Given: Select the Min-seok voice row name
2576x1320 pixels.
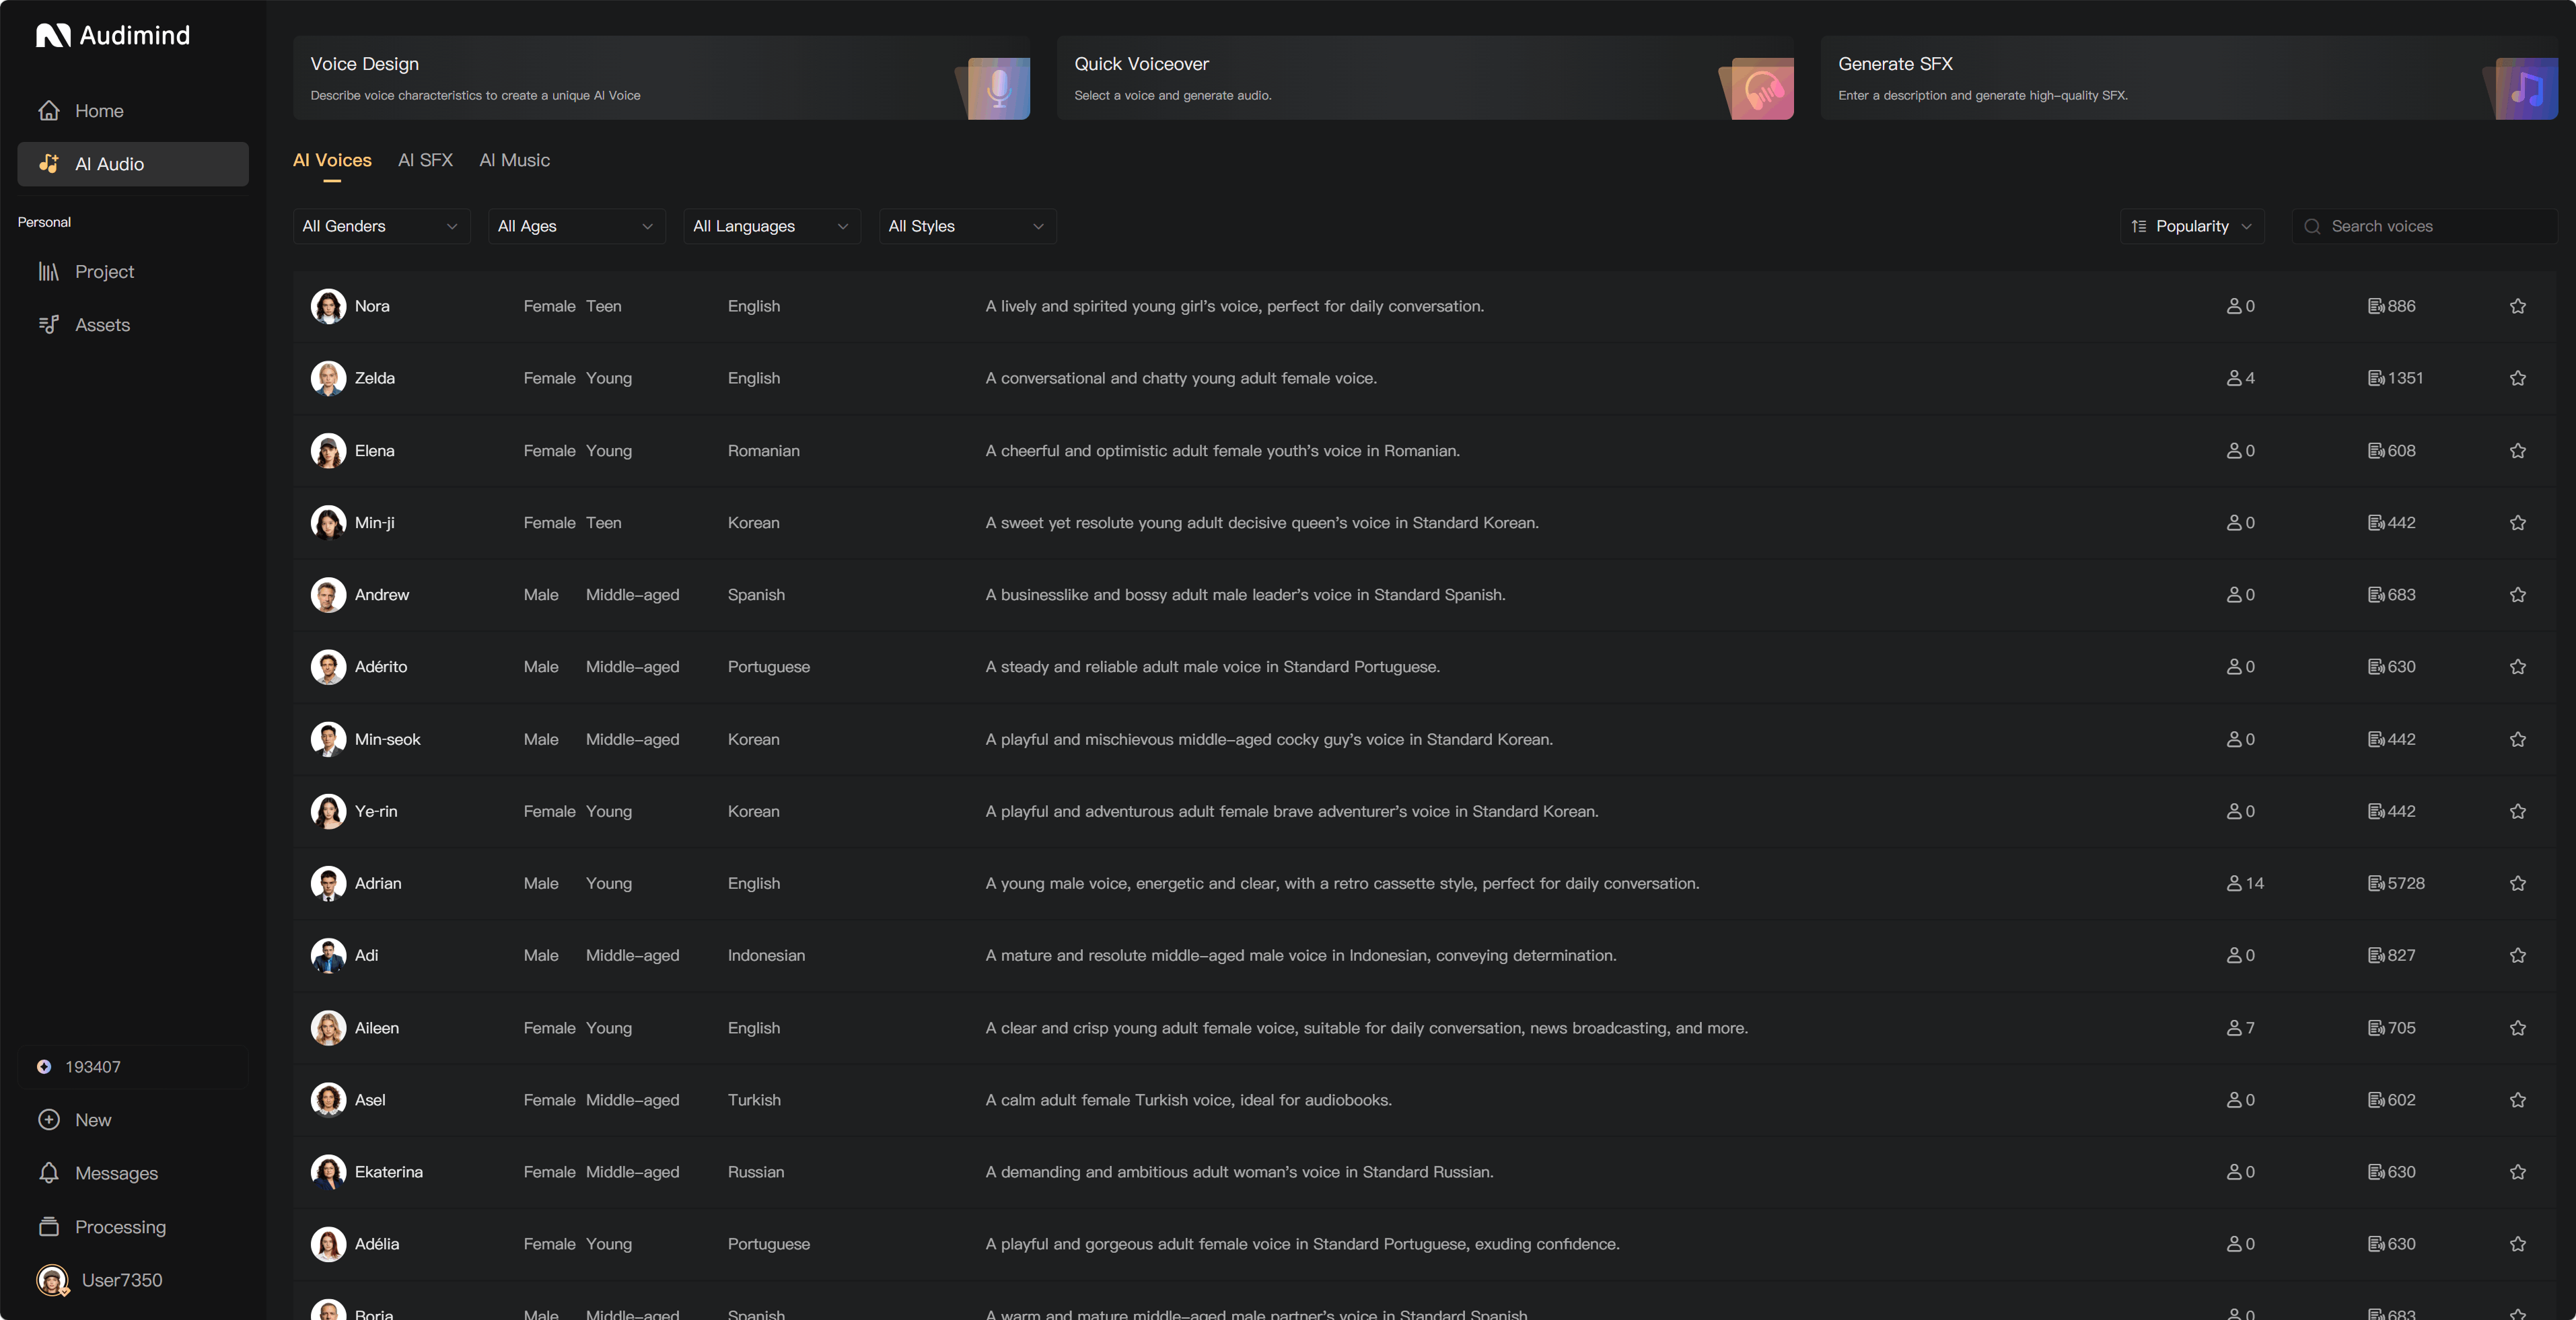Looking at the screenshot, I should [x=388, y=739].
